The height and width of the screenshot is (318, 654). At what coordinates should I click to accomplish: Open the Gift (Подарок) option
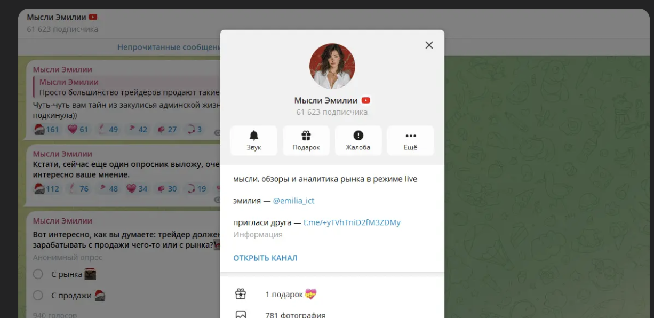coord(306,136)
